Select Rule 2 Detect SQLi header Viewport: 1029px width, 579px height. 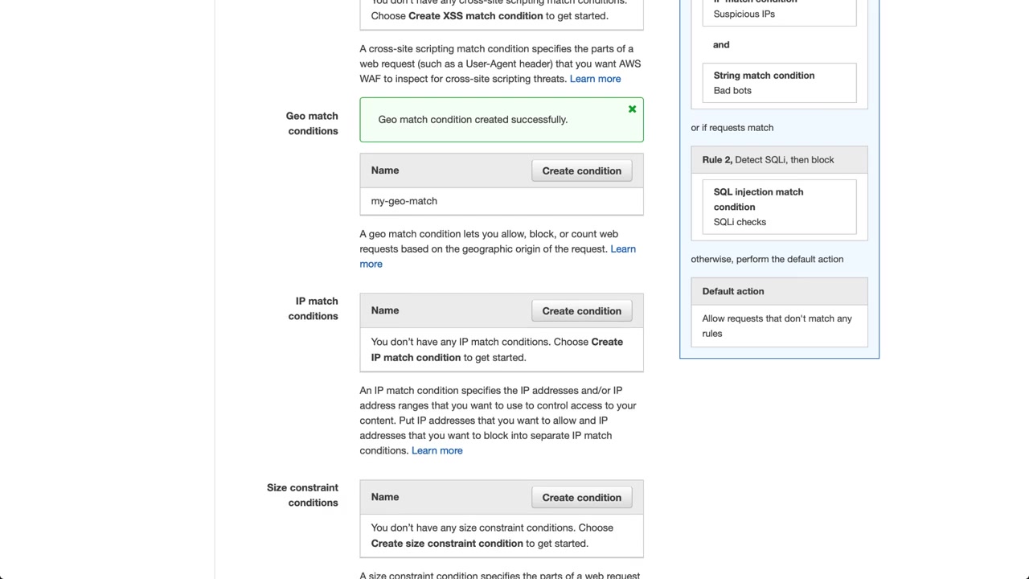(768, 160)
